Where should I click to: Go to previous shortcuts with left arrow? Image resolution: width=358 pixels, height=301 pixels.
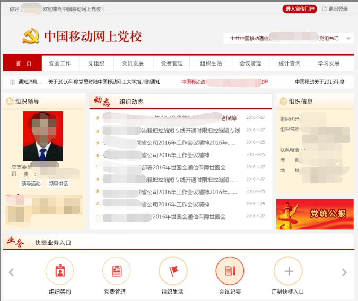(11, 272)
